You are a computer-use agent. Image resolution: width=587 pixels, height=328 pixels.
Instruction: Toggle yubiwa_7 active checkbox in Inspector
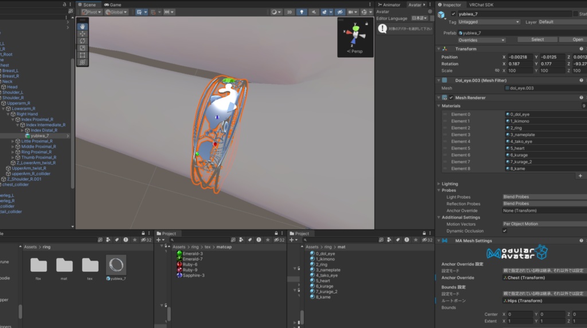click(x=453, y=14)
